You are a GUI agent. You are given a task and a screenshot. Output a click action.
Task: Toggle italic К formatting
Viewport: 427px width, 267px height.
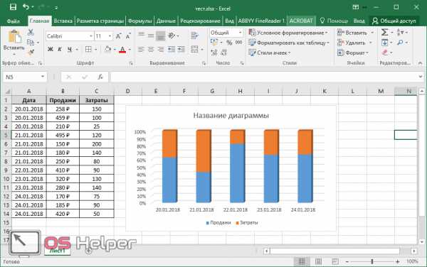click(60, 50)
